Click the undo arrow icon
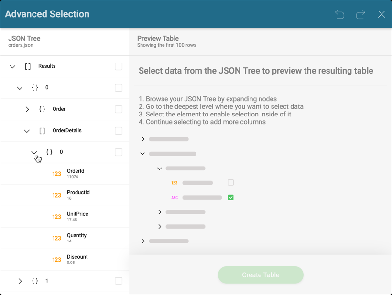The height and width of the screenshot is (295, 392). click(339, 14)
